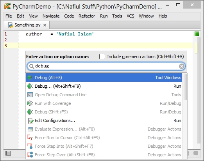
Task: Open the VCS menu
Action: [131, 16]
